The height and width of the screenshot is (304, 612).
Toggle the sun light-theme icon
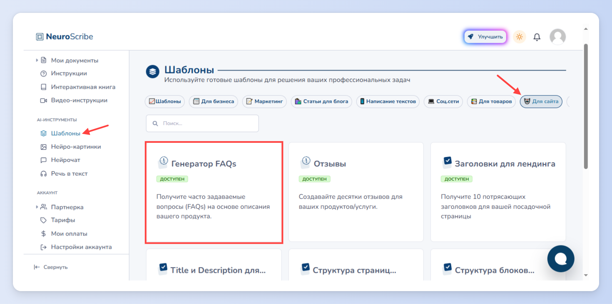(x=519, y=37)
